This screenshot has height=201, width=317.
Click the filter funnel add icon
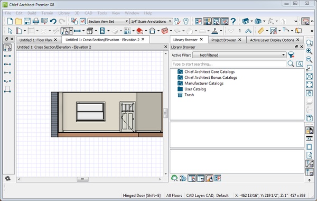[x=291, y=55]
